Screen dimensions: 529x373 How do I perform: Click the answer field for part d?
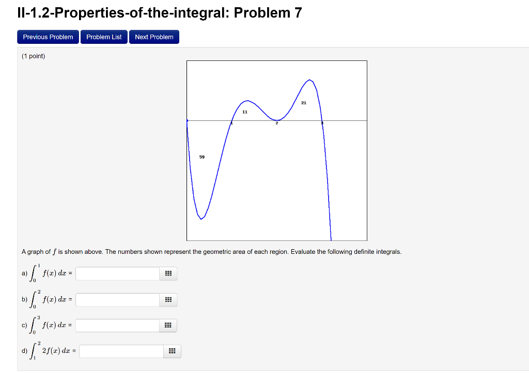[x=120, y=351]
